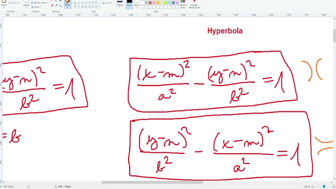Click the 200 % zoom level text
This screenshot has width=336, height=189.
[307, 187]
